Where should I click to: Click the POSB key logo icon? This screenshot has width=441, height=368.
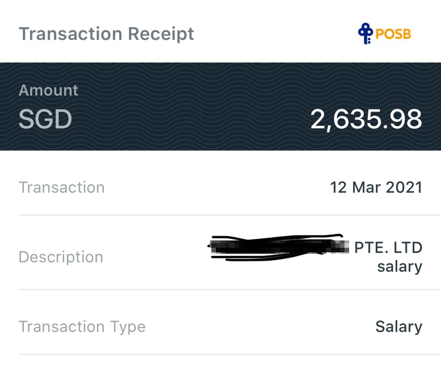366,34
